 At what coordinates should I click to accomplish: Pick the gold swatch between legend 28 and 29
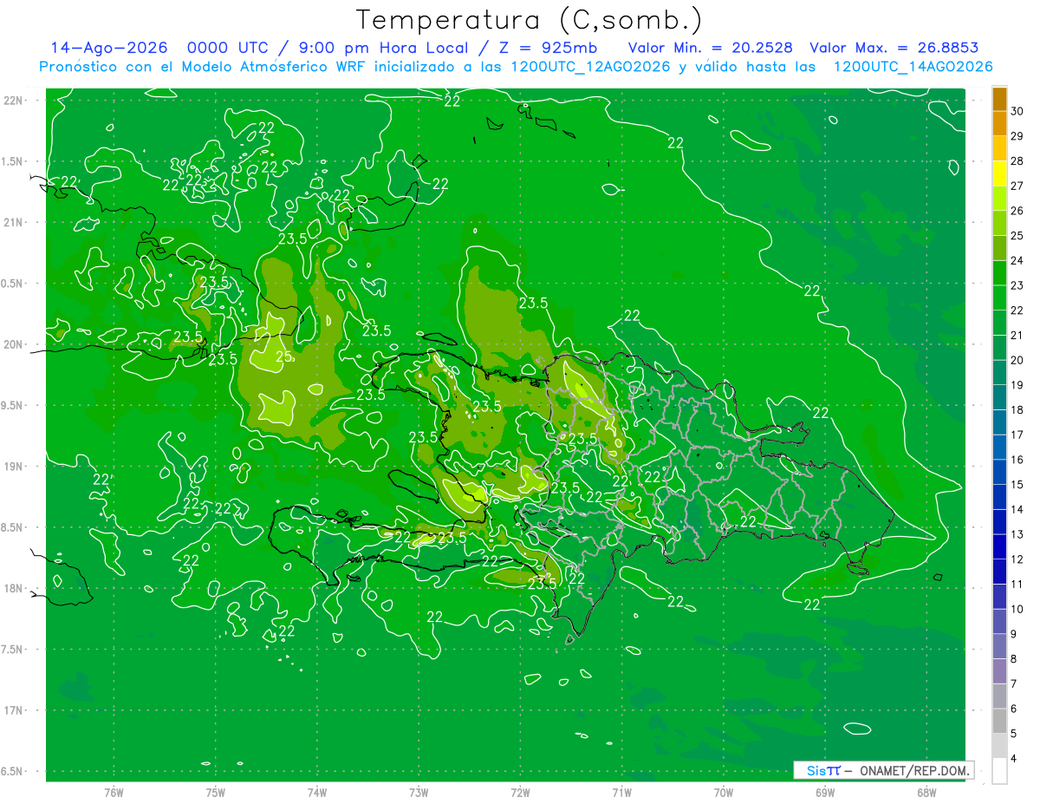pyautogui.click(x=999, y=148)
